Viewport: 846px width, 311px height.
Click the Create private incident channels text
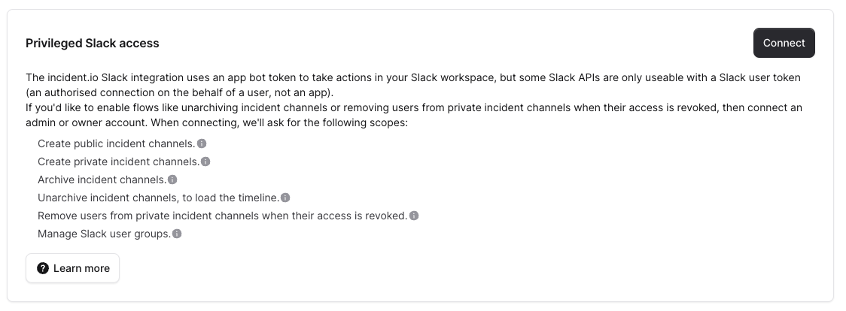[x=118, y=162]
